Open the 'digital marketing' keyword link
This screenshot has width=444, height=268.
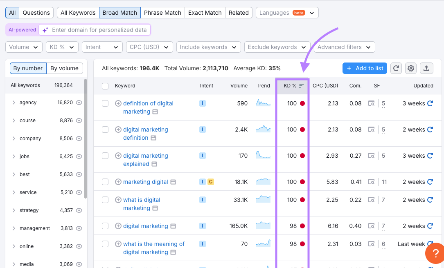pyautogui.click(x=145, y=226)
